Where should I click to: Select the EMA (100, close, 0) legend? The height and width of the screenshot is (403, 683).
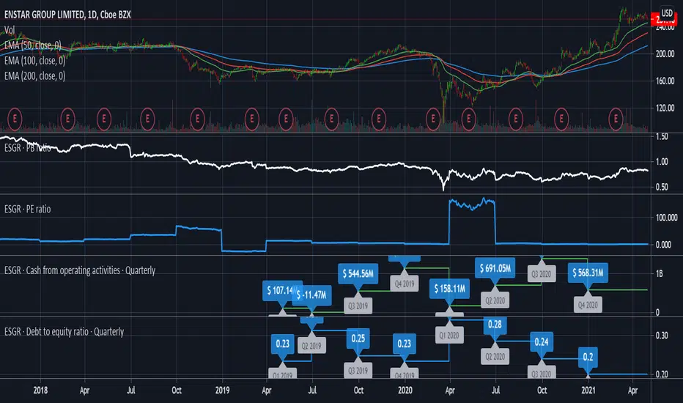(34, 61)
